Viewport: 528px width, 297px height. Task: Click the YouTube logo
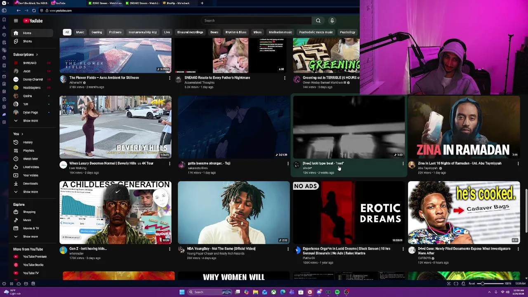pos(33,21)
